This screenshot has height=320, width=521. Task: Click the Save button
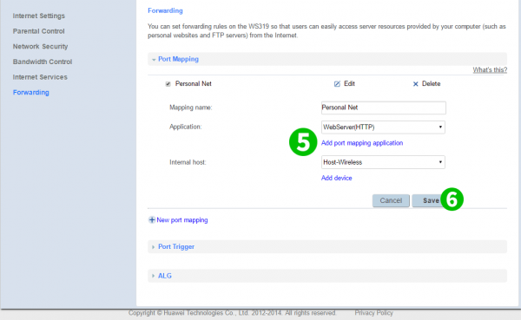431,200
